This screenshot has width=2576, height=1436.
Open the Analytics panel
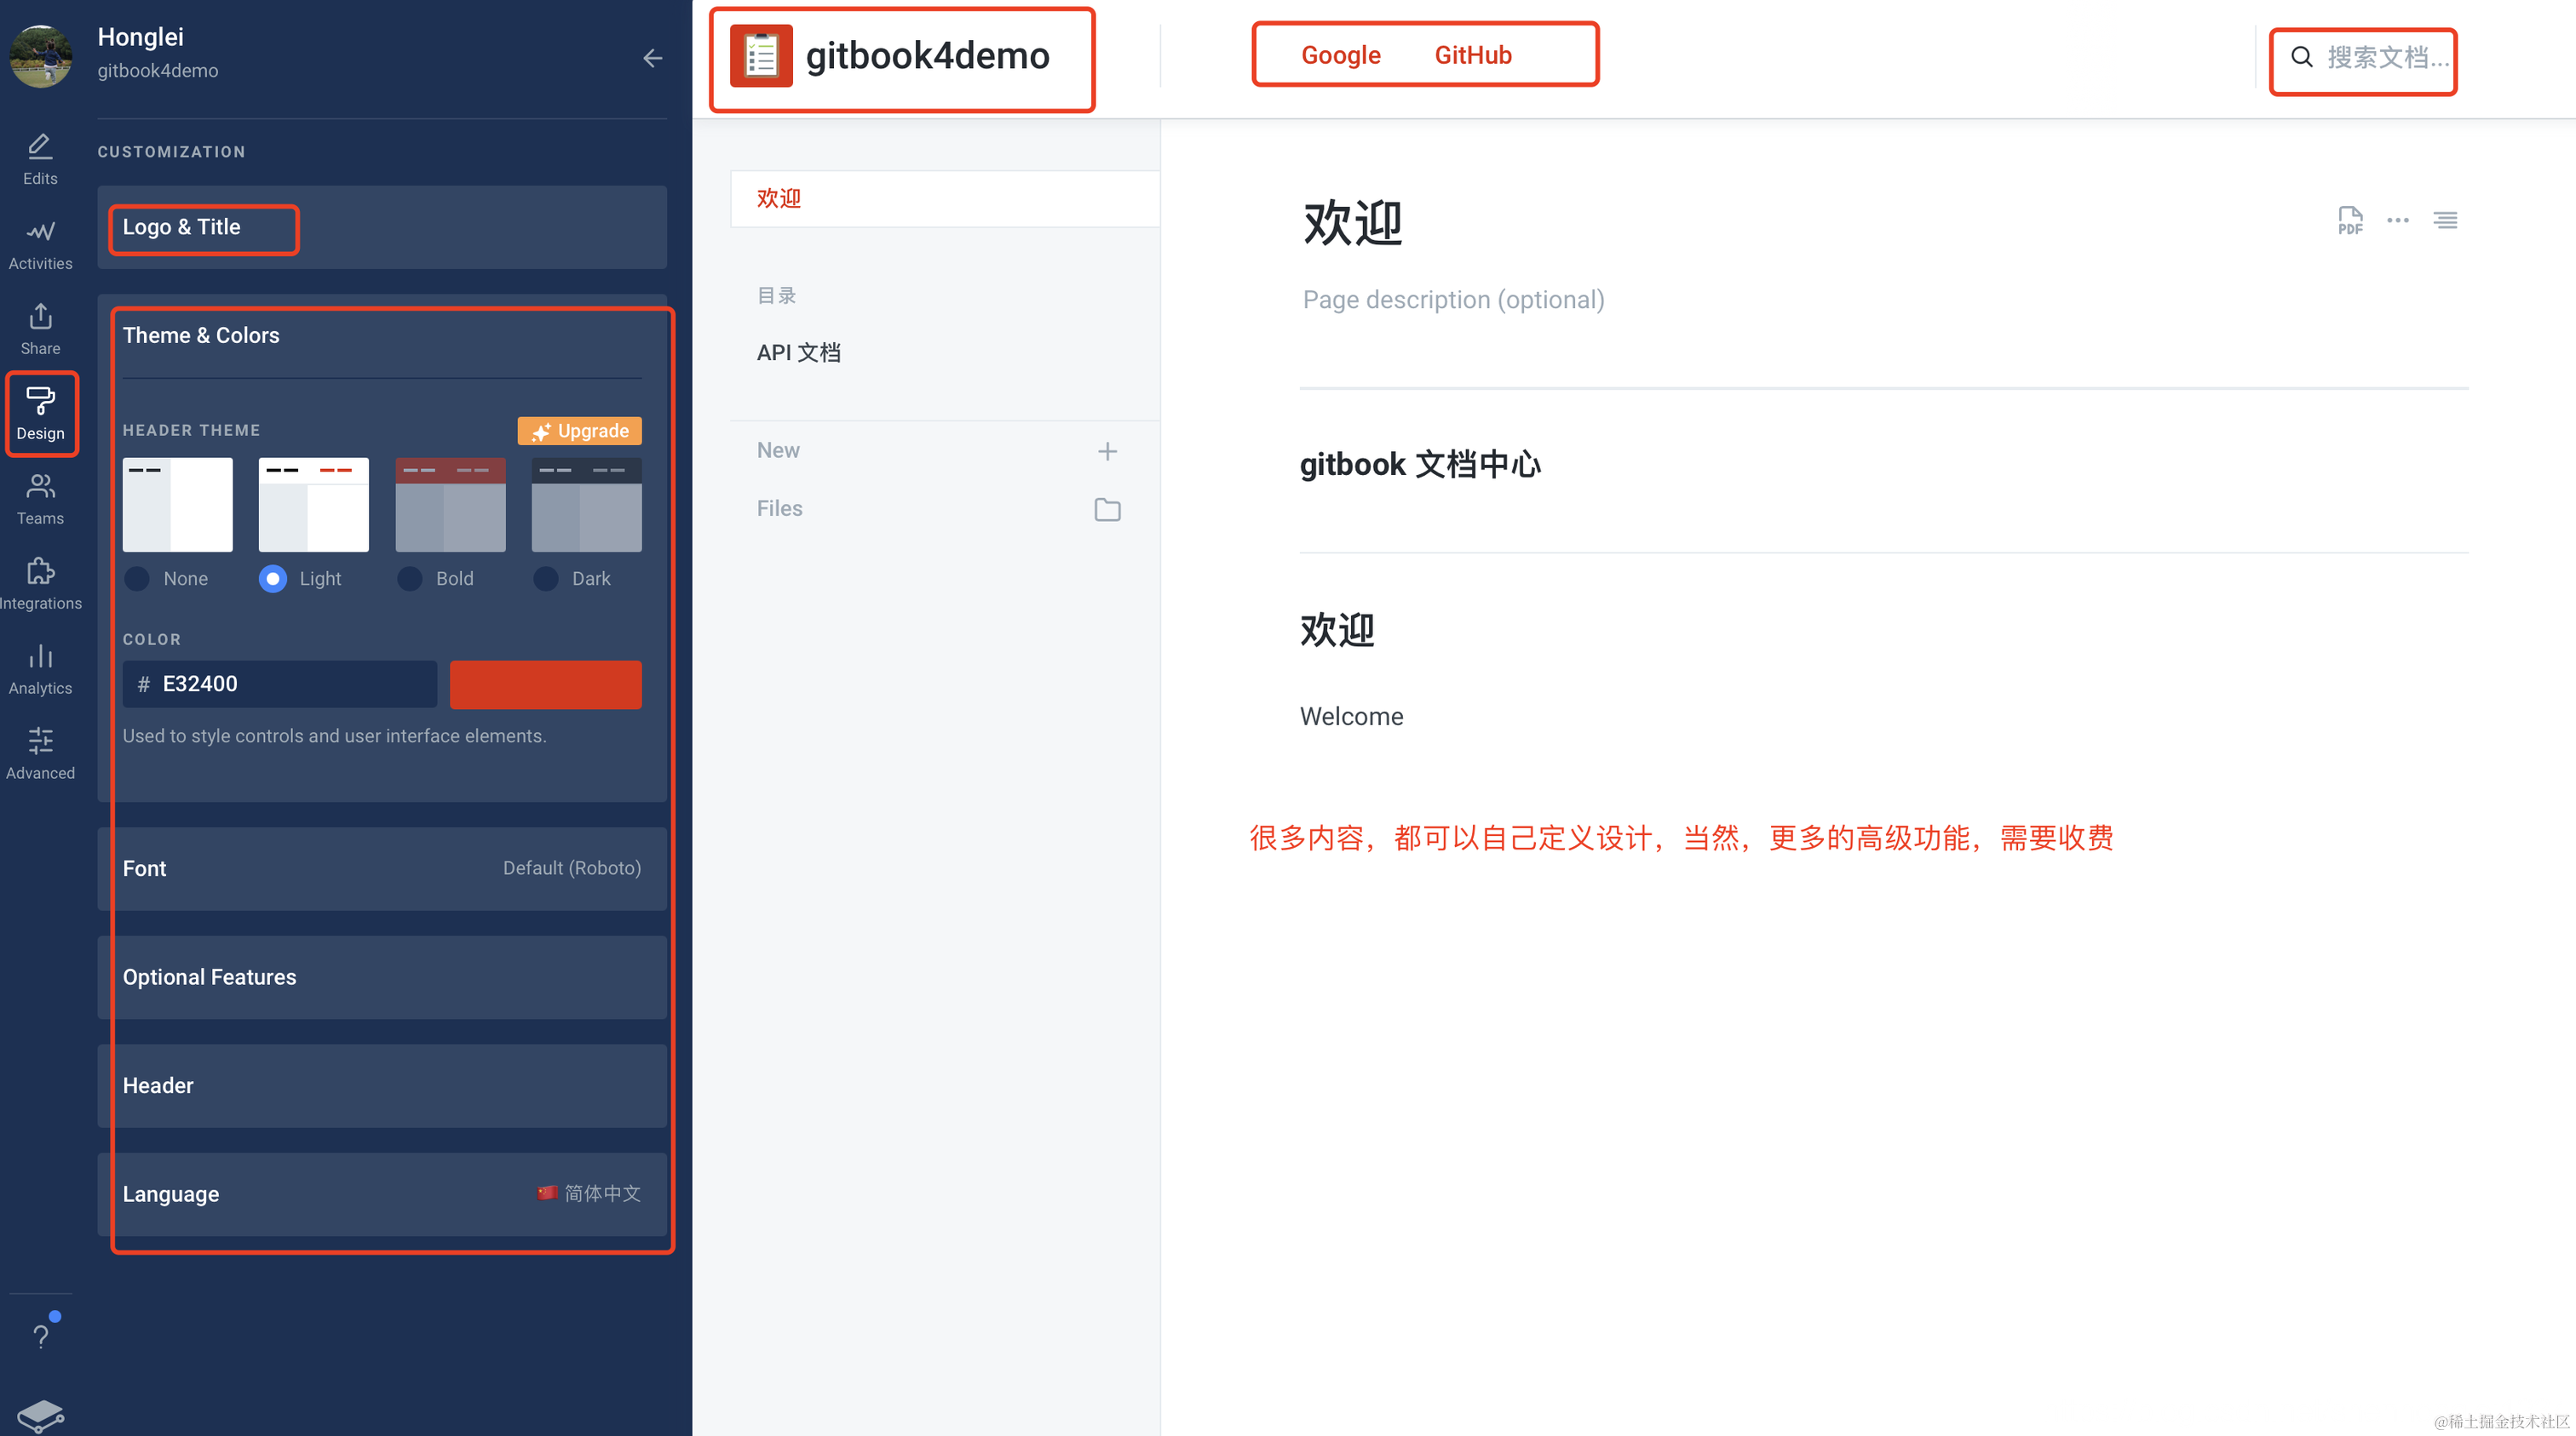40,667
